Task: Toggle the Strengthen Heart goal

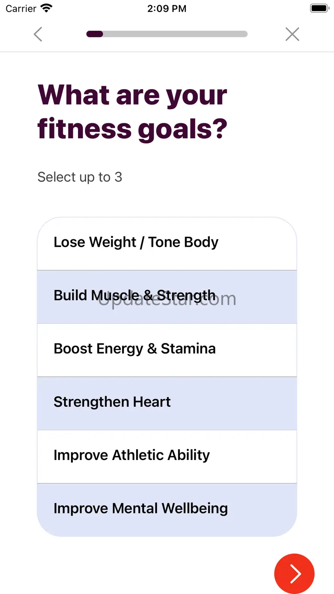Action: click(x=167, y=403)
